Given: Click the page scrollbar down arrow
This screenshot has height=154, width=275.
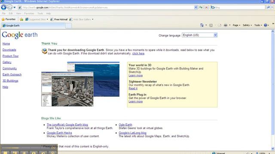Looking at the screenshot, I should (x=273, y=148).
